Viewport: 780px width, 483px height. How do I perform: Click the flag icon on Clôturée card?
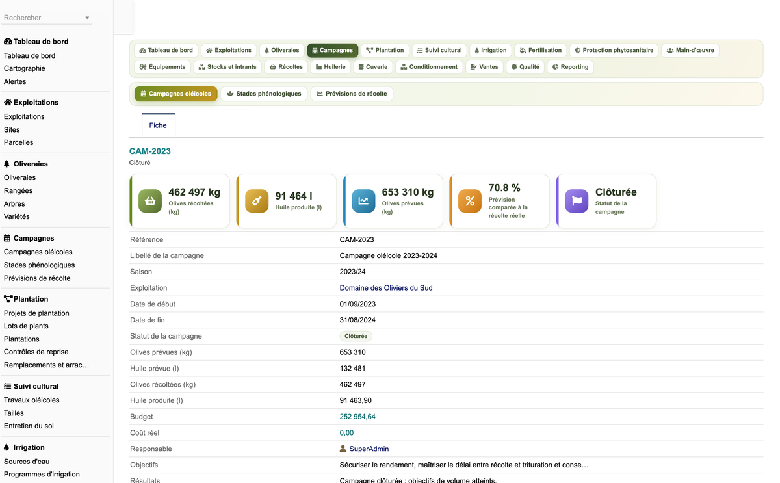[577, 201]
